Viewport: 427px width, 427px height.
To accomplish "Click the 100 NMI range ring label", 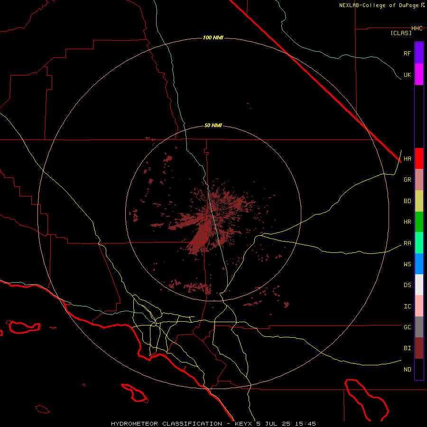I will coord(213,37).
